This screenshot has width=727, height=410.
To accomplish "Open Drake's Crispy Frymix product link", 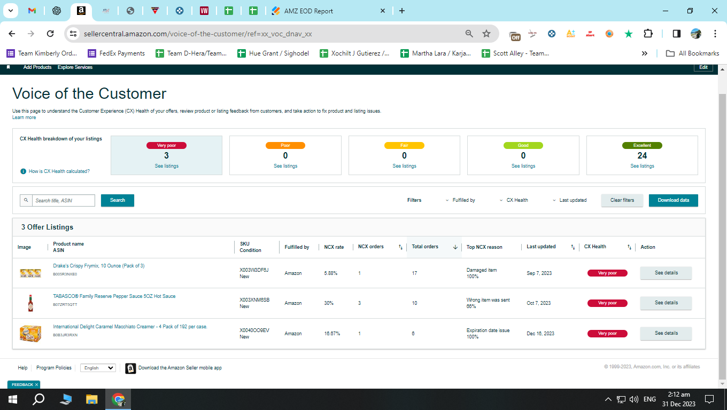I will point(98,266).
